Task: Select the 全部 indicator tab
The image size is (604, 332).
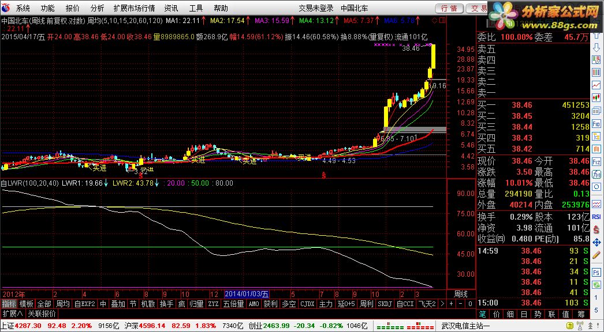Action: point(44,304)
